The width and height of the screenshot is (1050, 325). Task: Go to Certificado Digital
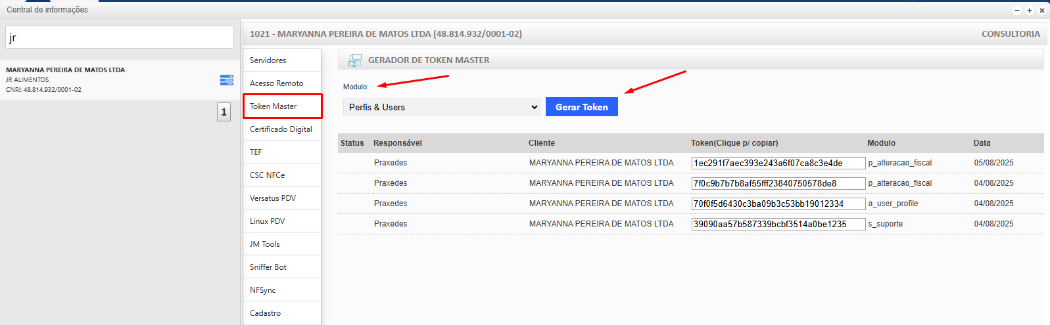[282, 129]
